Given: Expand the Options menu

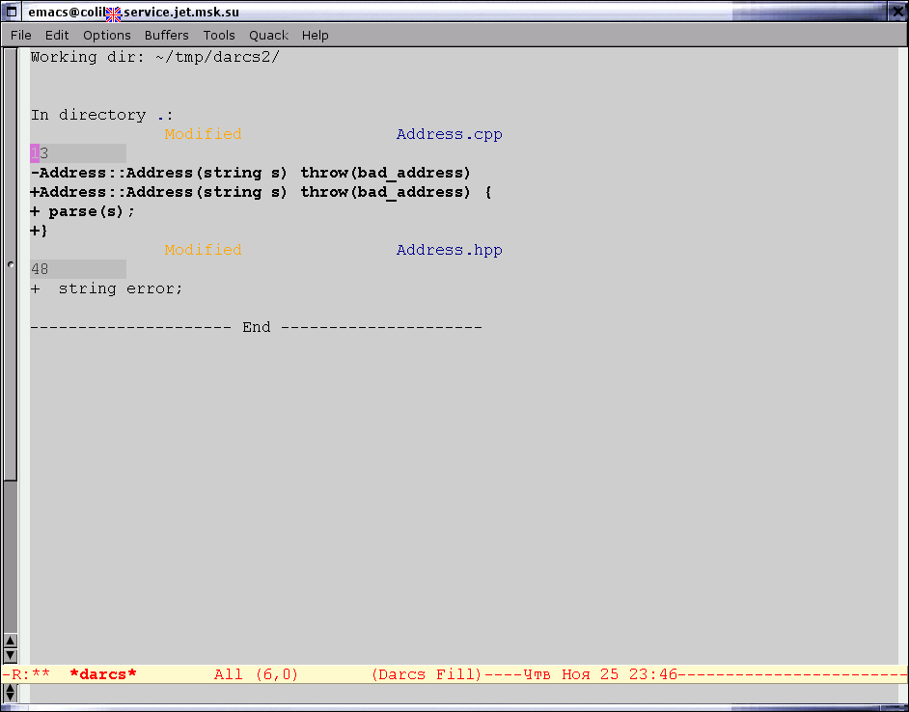Looking at the screenshot, I should point(106,35).
